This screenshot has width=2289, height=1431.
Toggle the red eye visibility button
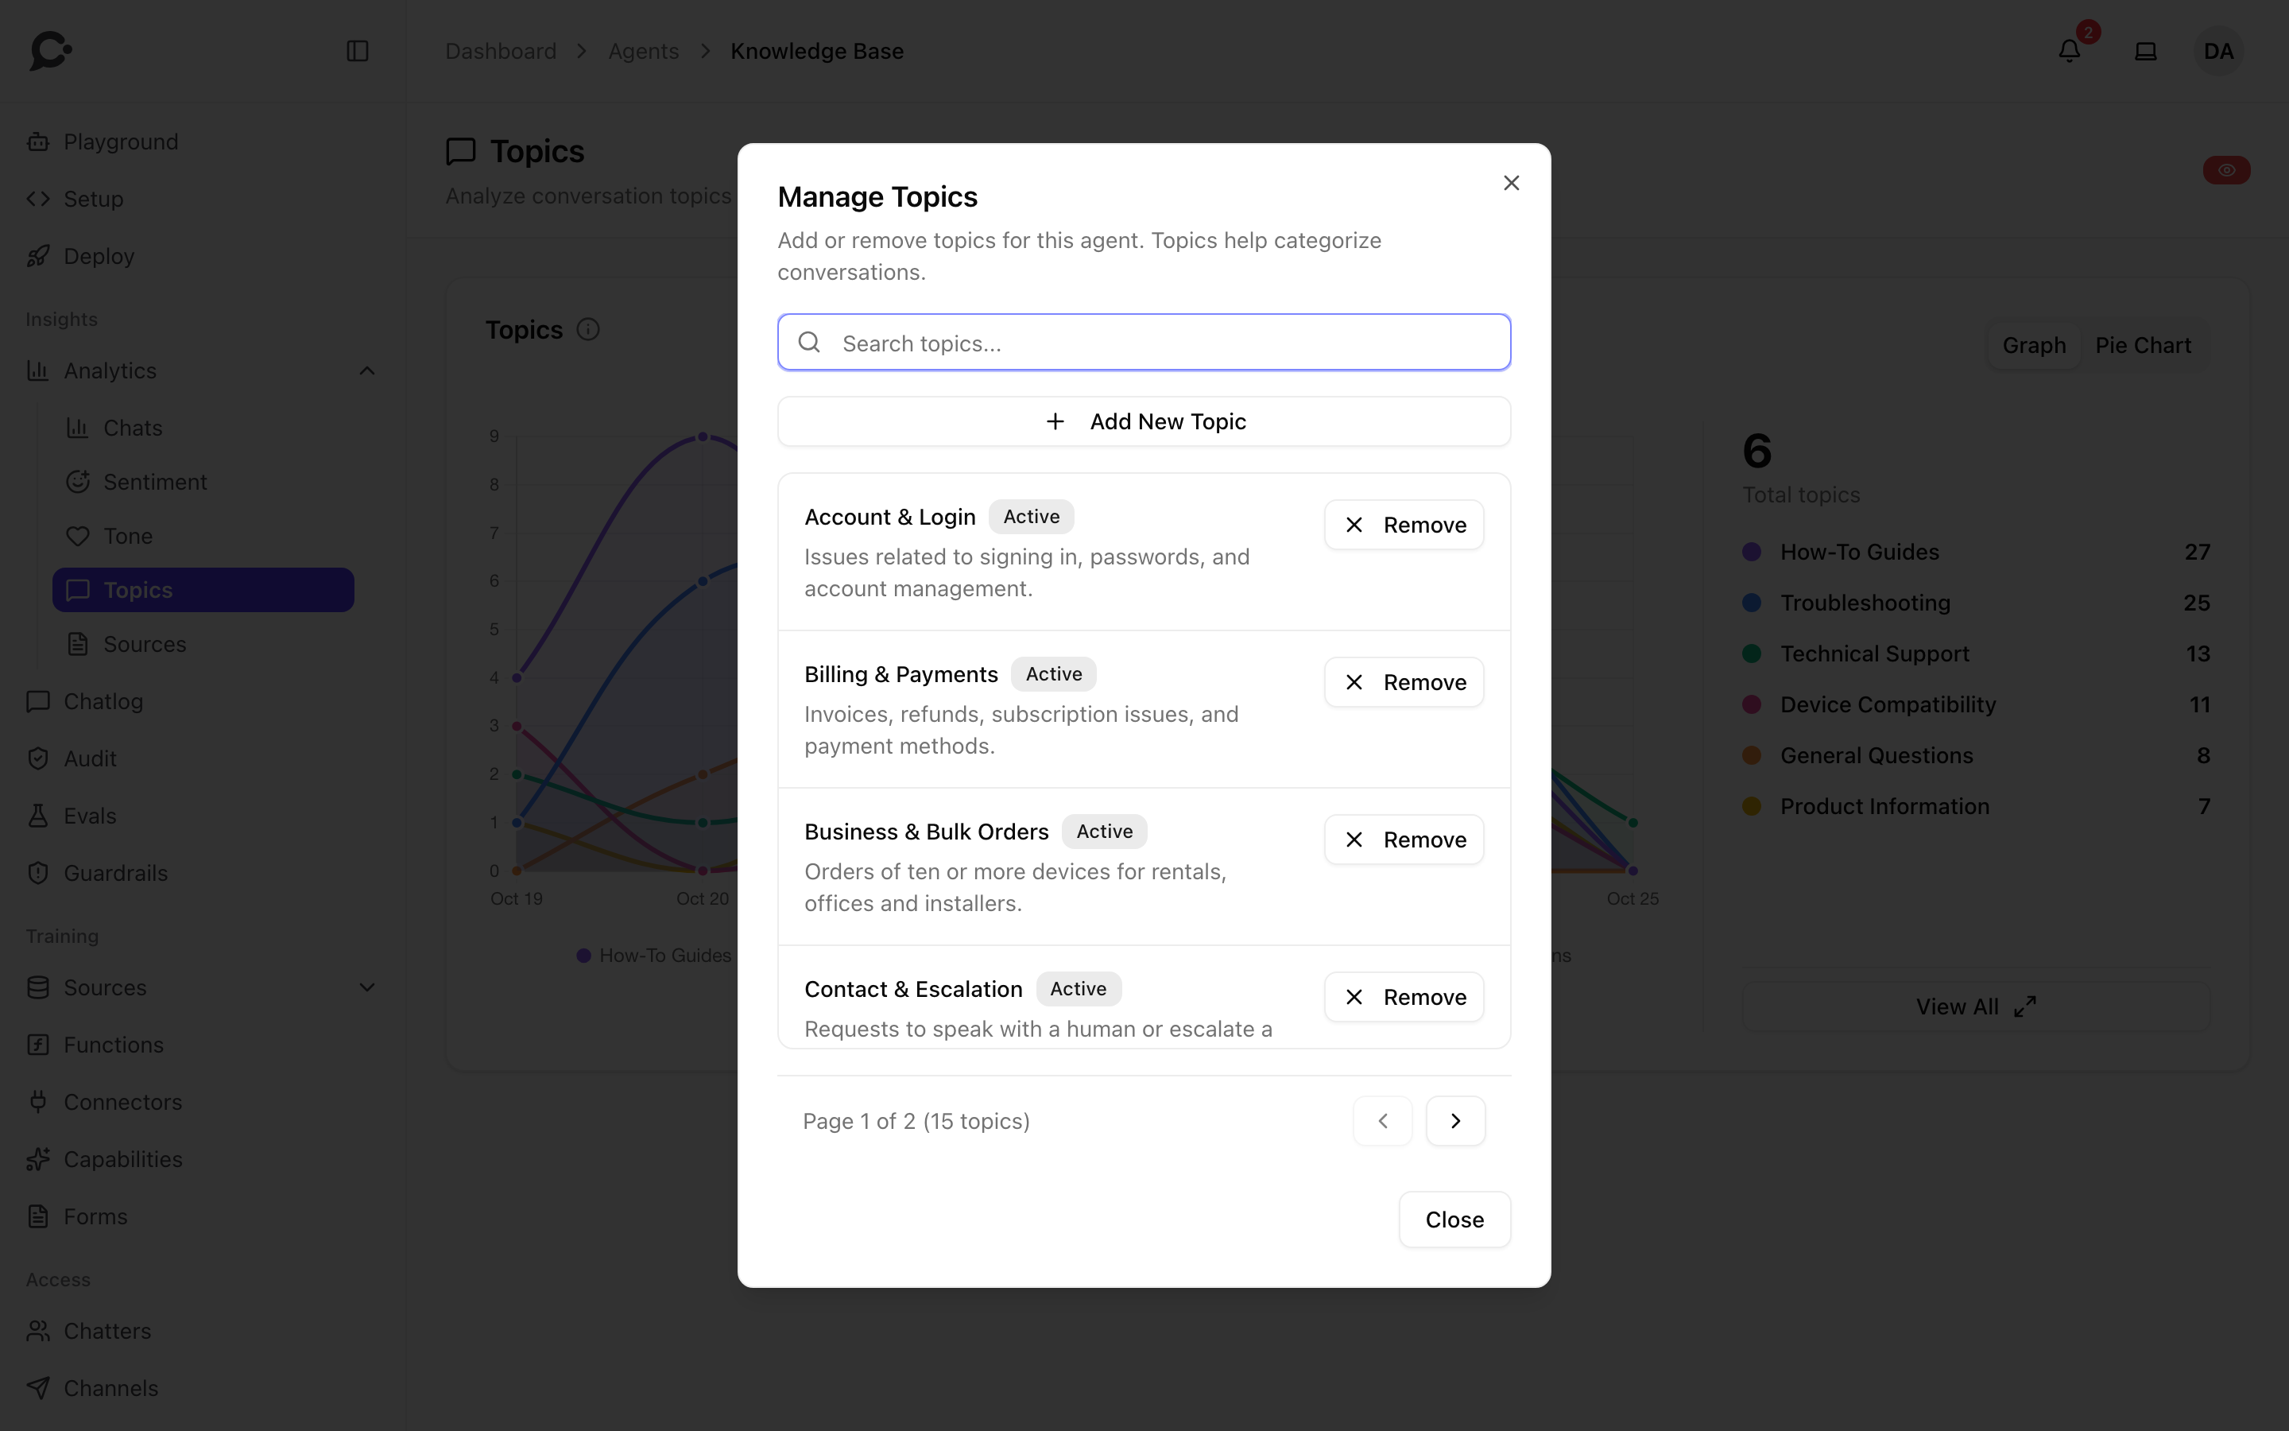pos(2225,170)
